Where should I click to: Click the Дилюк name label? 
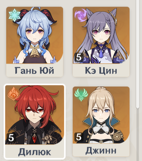(x=35, y=152)
